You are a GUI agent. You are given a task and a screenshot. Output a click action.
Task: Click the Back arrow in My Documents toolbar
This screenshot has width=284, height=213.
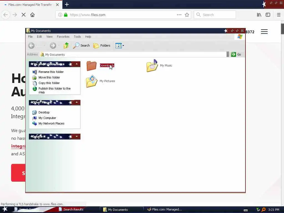coord(31,45)
